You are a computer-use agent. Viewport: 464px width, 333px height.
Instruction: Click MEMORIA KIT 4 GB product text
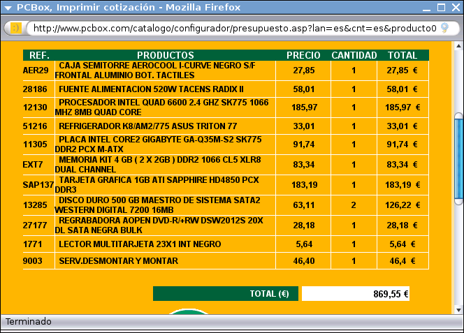(x=158, y=165)
